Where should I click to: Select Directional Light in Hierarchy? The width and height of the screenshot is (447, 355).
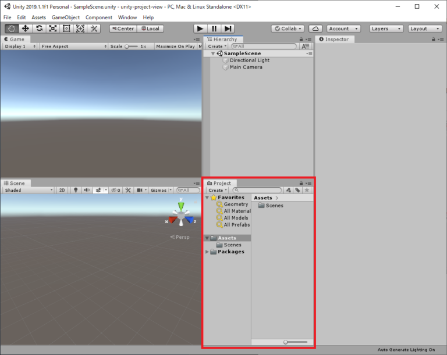click(250, 60)
